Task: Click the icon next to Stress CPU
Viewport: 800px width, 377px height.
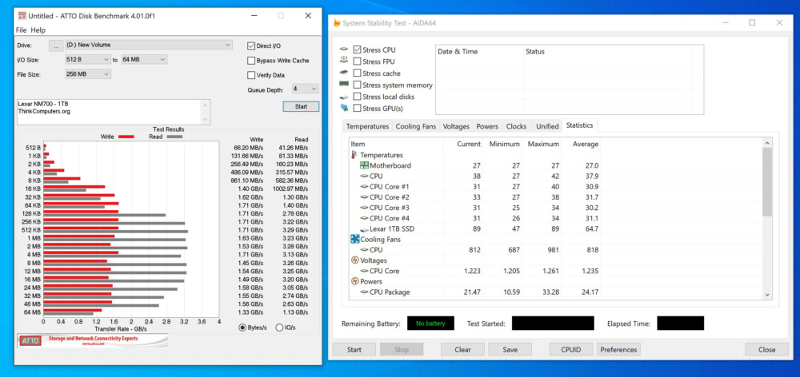Action: tap(344, 50)
